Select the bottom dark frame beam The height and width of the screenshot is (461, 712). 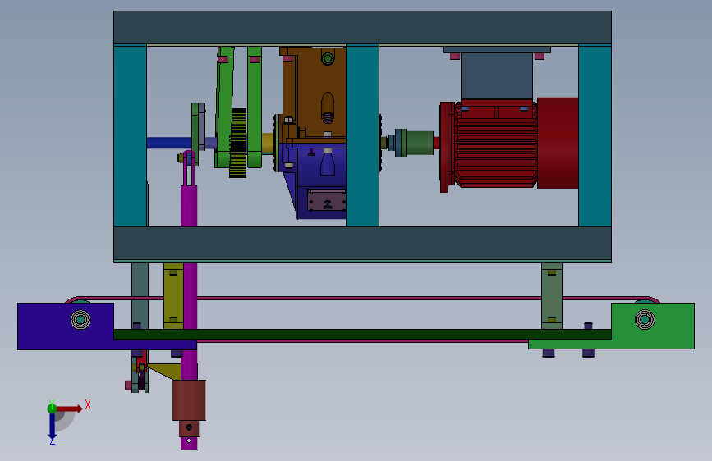tap(362, 243)
